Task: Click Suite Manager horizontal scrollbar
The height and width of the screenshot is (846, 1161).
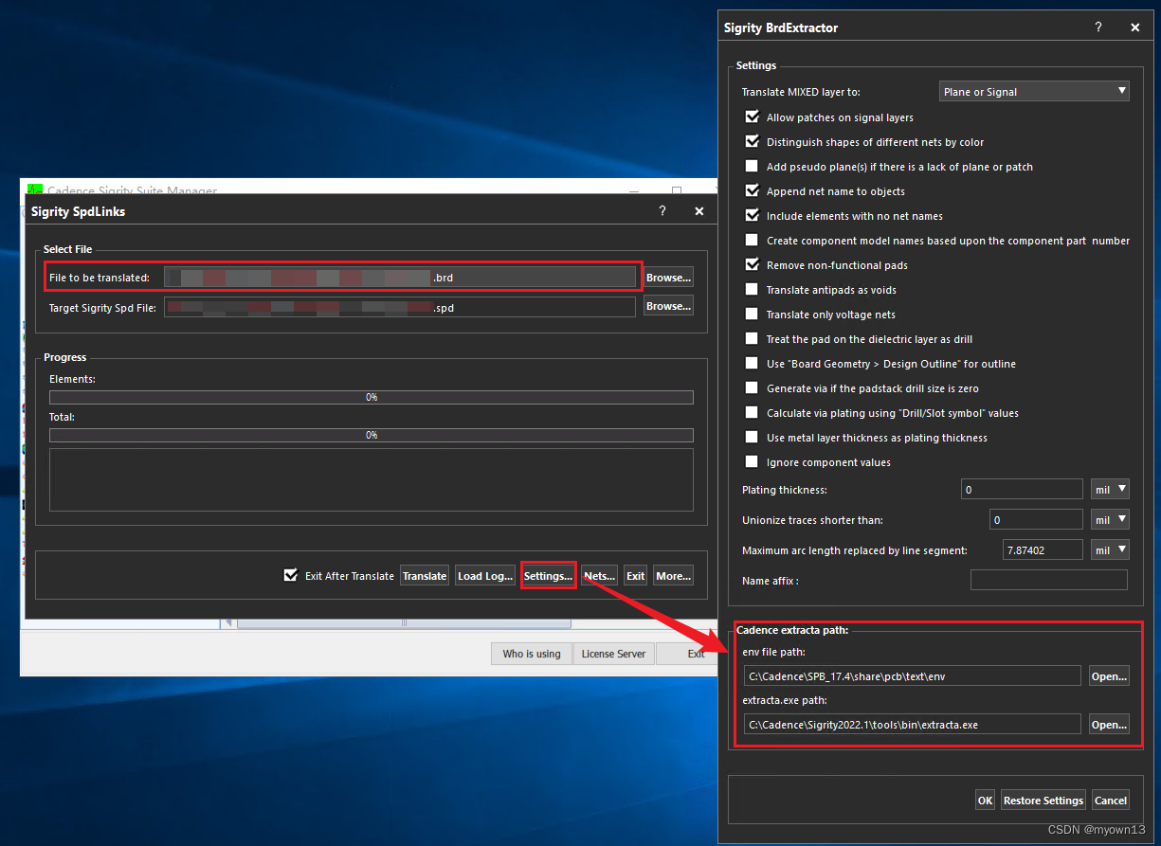Action: click(x=404, y=623)
